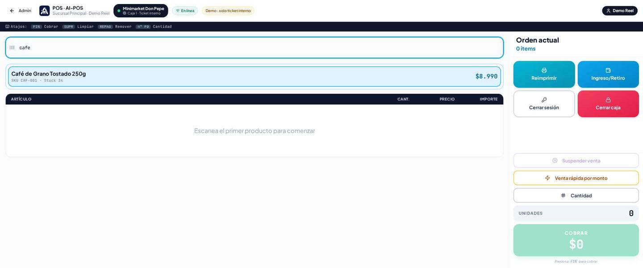Click the printer icon above Reimprimir
Screen dimensions: 643x268
544,70
